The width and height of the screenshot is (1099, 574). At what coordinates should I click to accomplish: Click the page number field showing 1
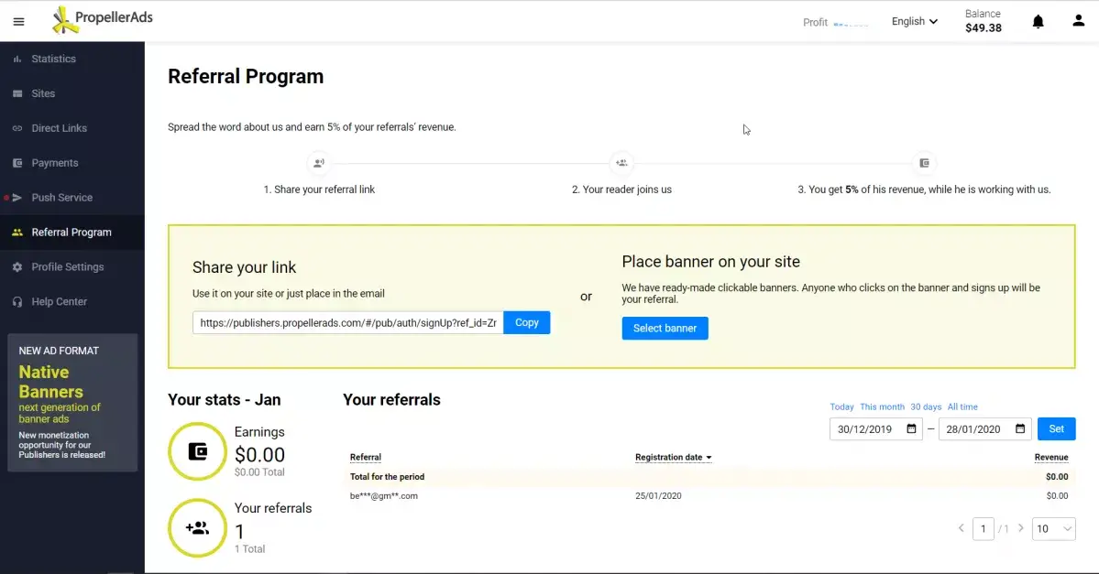(984, 529)
